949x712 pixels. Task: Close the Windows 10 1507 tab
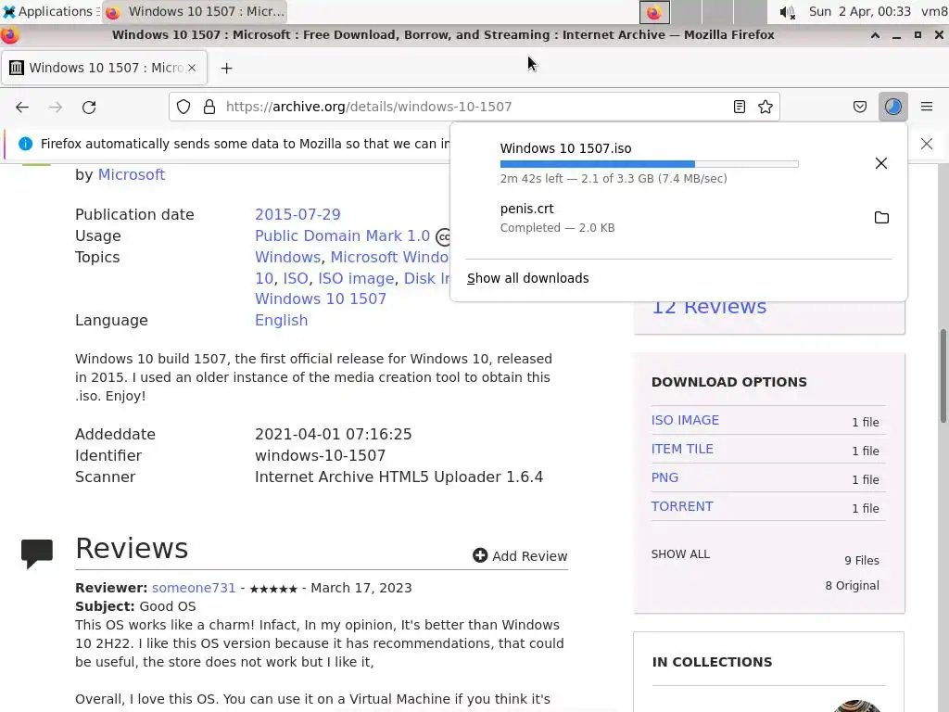point(192,68)
